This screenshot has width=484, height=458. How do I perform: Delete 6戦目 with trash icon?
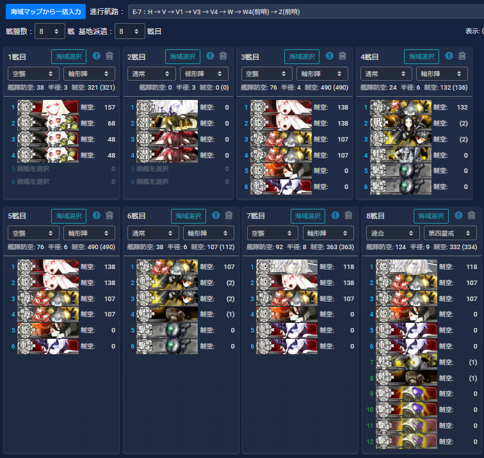[229, 215]
